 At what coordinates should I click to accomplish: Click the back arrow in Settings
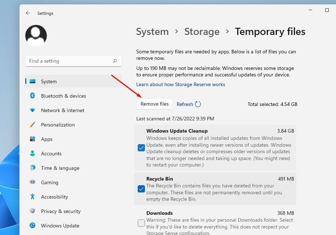[x=28, y=13]
